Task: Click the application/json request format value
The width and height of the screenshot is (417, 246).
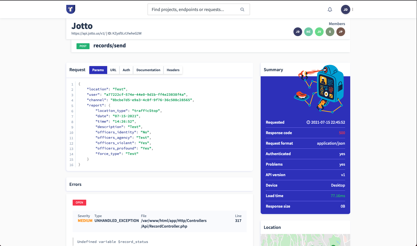Action: [x=331, y=143]
